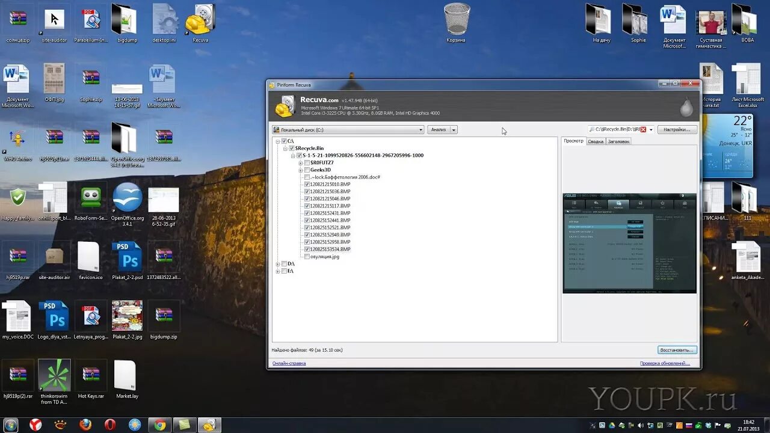770x433 pixels.
Task: Select the Просмотр tab
Action: 574,141
